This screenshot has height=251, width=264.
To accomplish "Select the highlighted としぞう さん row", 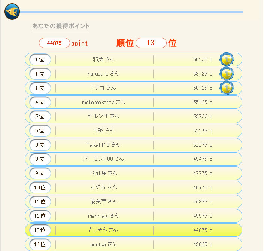I will [133, 230].
